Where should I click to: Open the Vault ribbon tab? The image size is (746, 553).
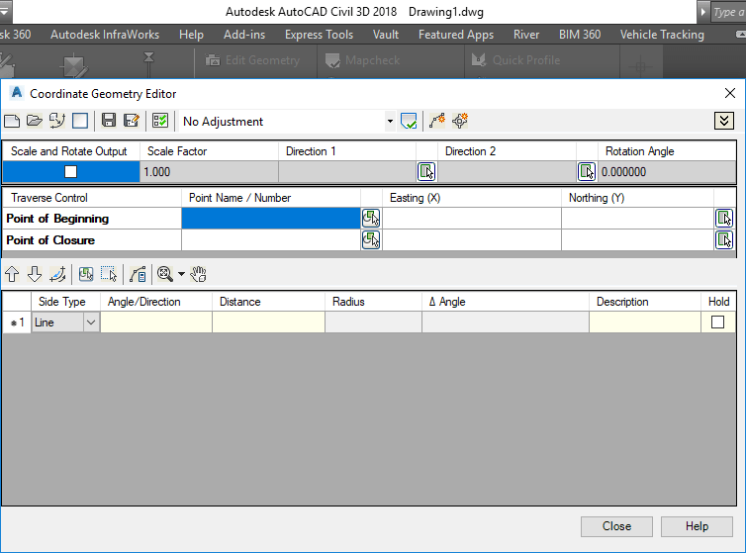click(x=386, y=35)
